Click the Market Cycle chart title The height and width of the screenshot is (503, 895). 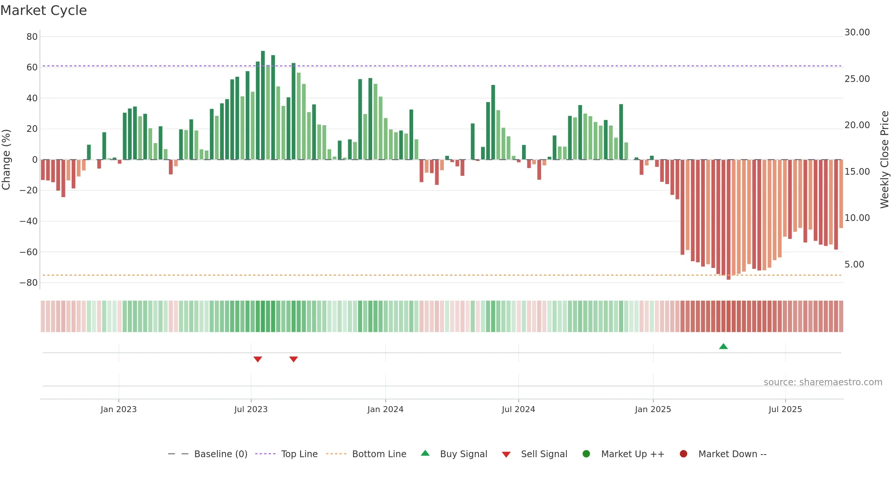(x=44, y=10)
